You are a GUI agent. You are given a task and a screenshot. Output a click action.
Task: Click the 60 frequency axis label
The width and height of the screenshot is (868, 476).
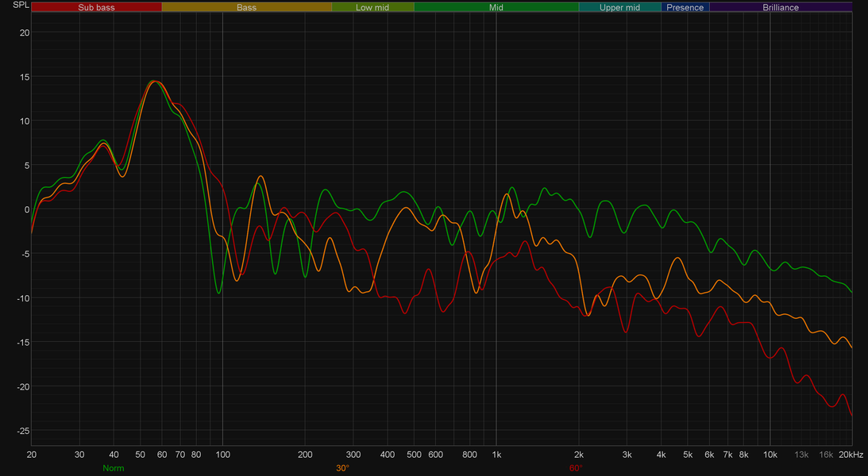[162, 455]
